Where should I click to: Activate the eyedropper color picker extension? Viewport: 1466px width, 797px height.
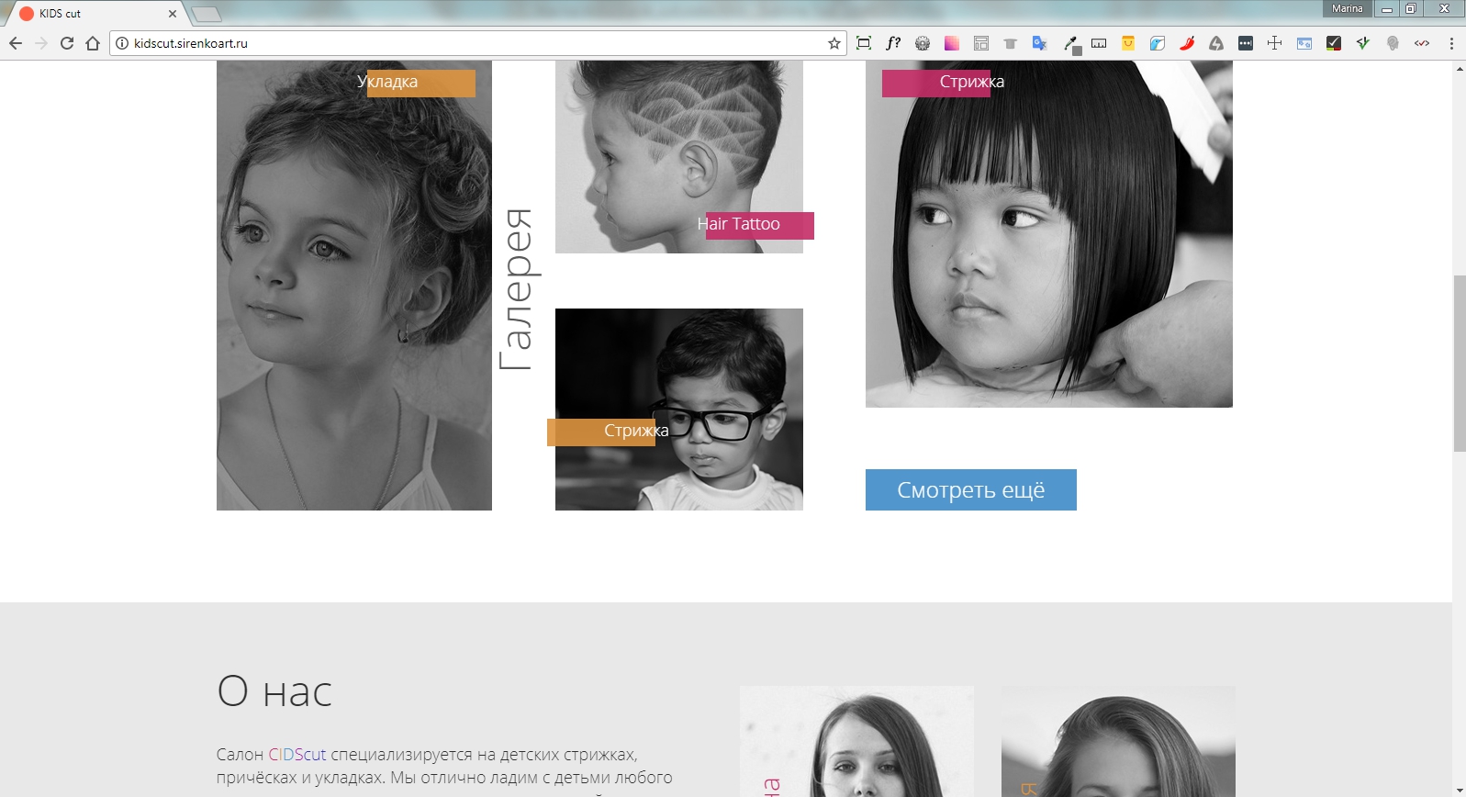pyautogui.click(x=1070, y=44)
